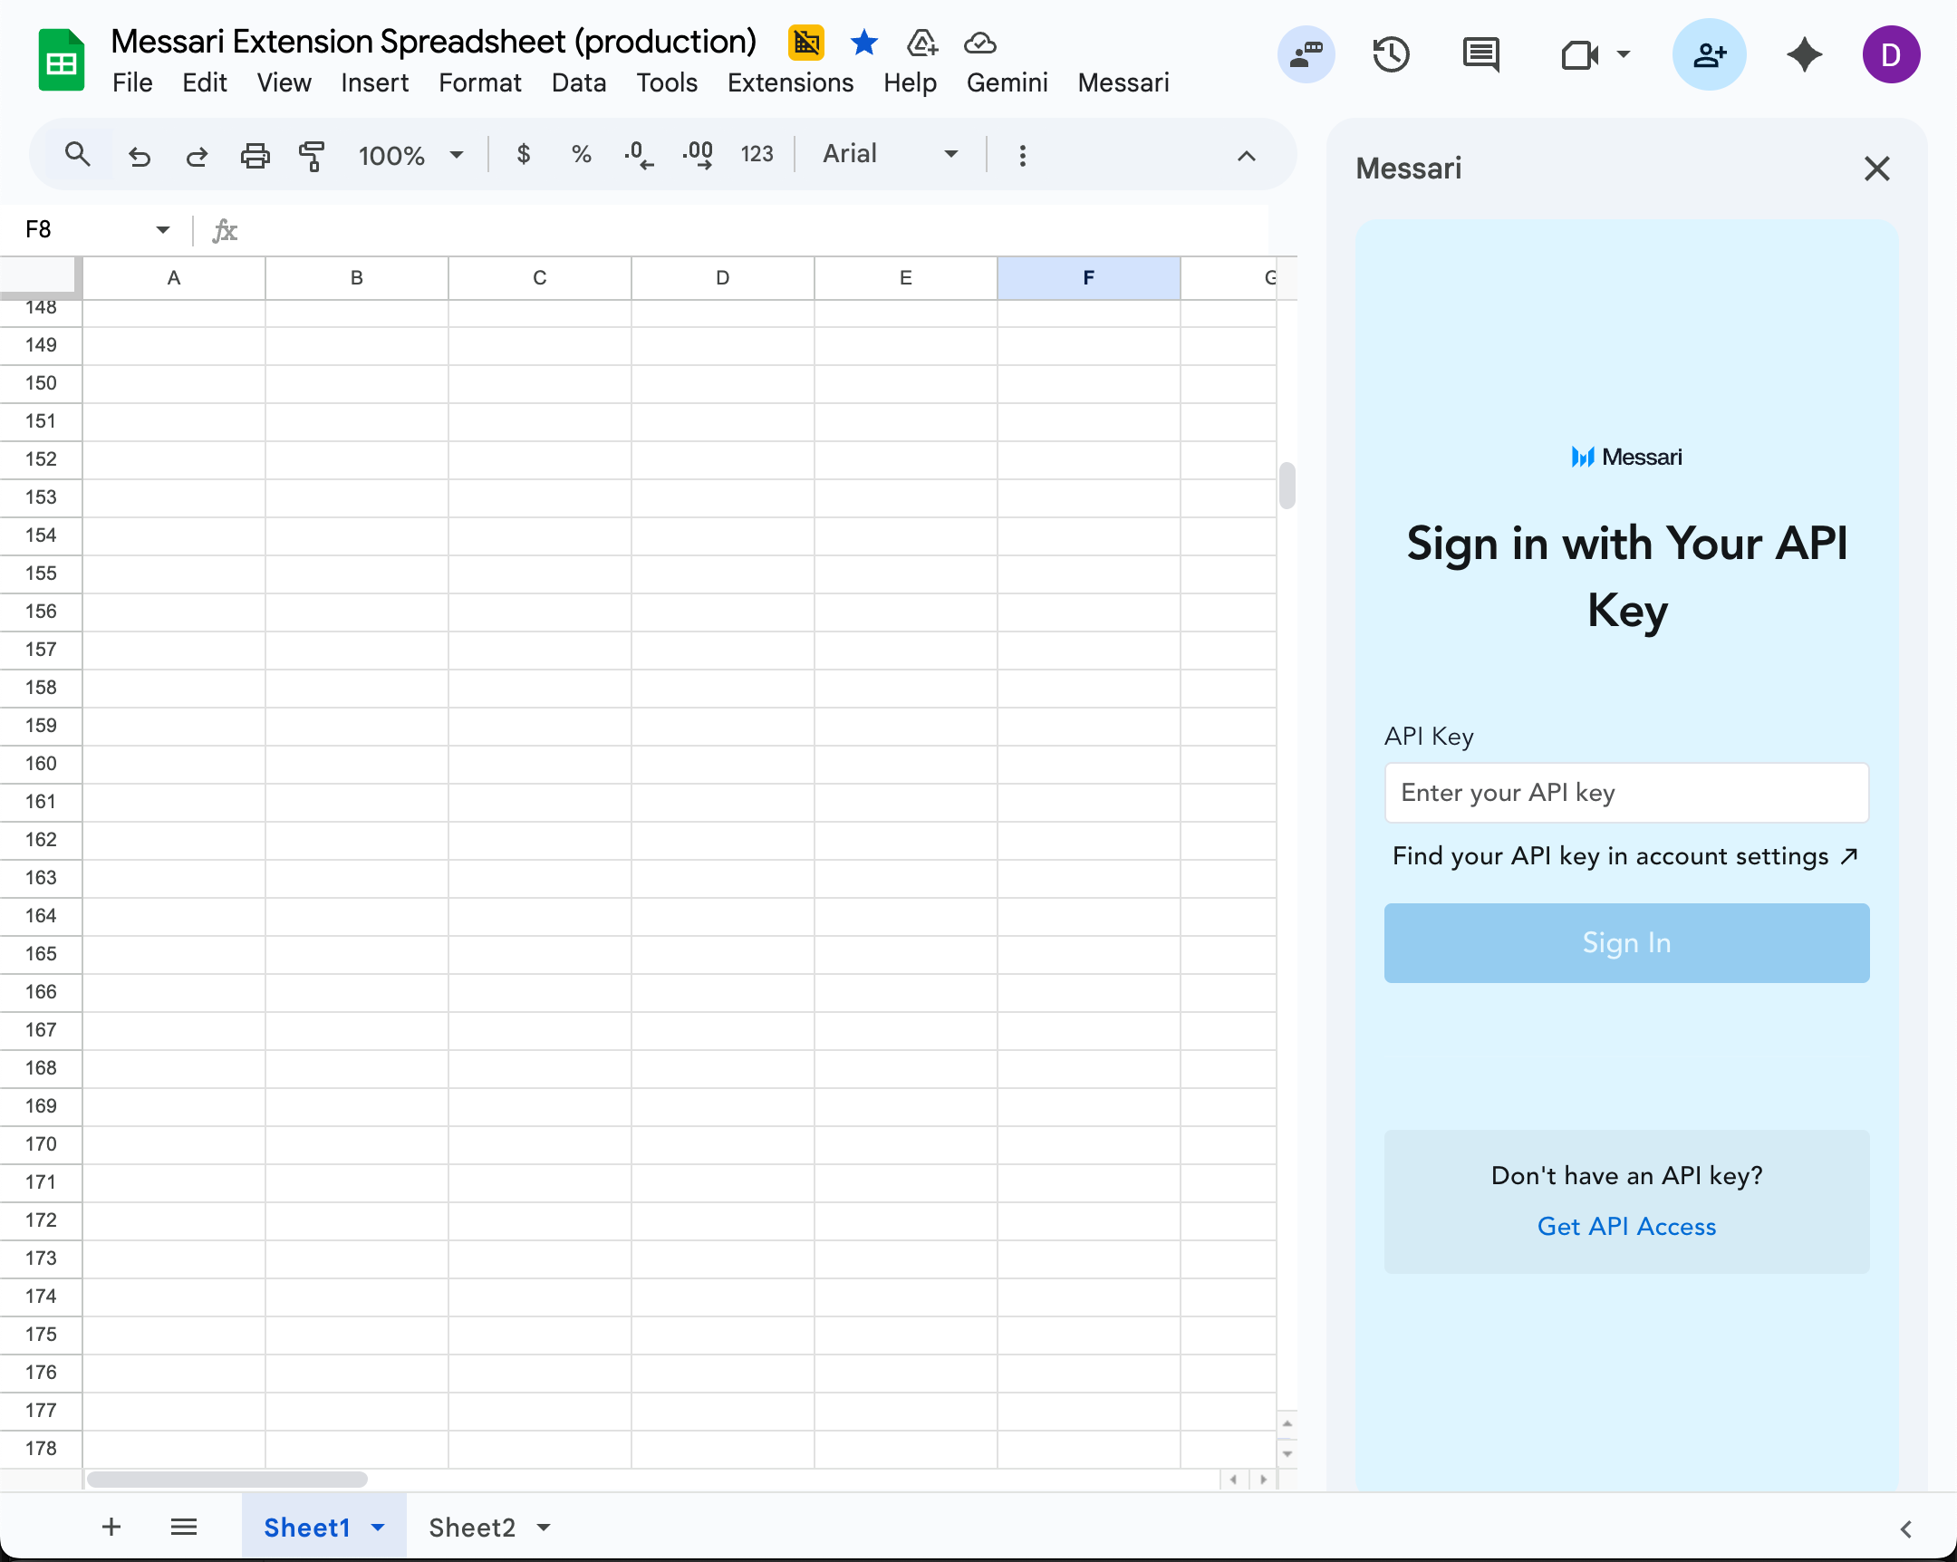The height and width of the screenshot is (1562, 1957).
Task: Click the Sign In button
Action: [x=1625, y=942]
